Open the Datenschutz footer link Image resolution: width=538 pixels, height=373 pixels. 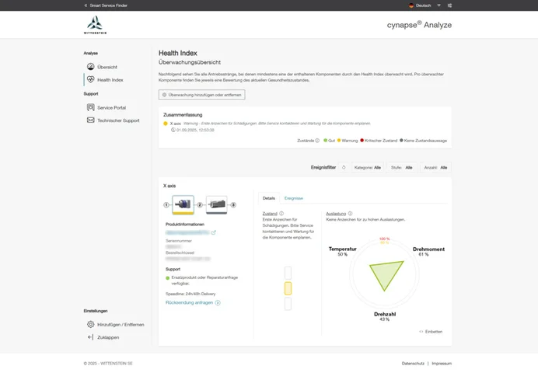click(413, 364)
